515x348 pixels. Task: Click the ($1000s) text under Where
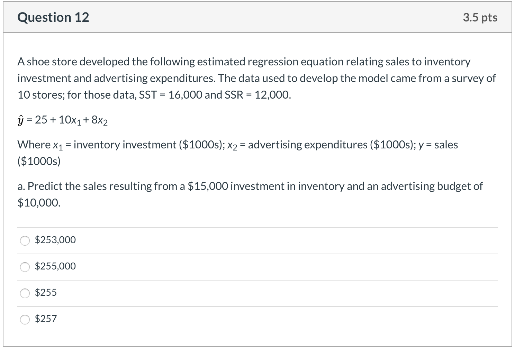pos(39,161)
